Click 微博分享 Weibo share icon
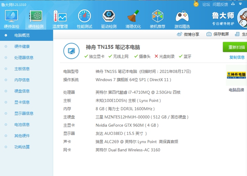 pyautogui.click(x=180, y=34)
